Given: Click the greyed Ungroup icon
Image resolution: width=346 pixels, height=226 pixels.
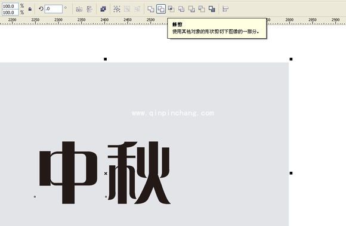Looking at the screenshot, I should click(127, 9).
